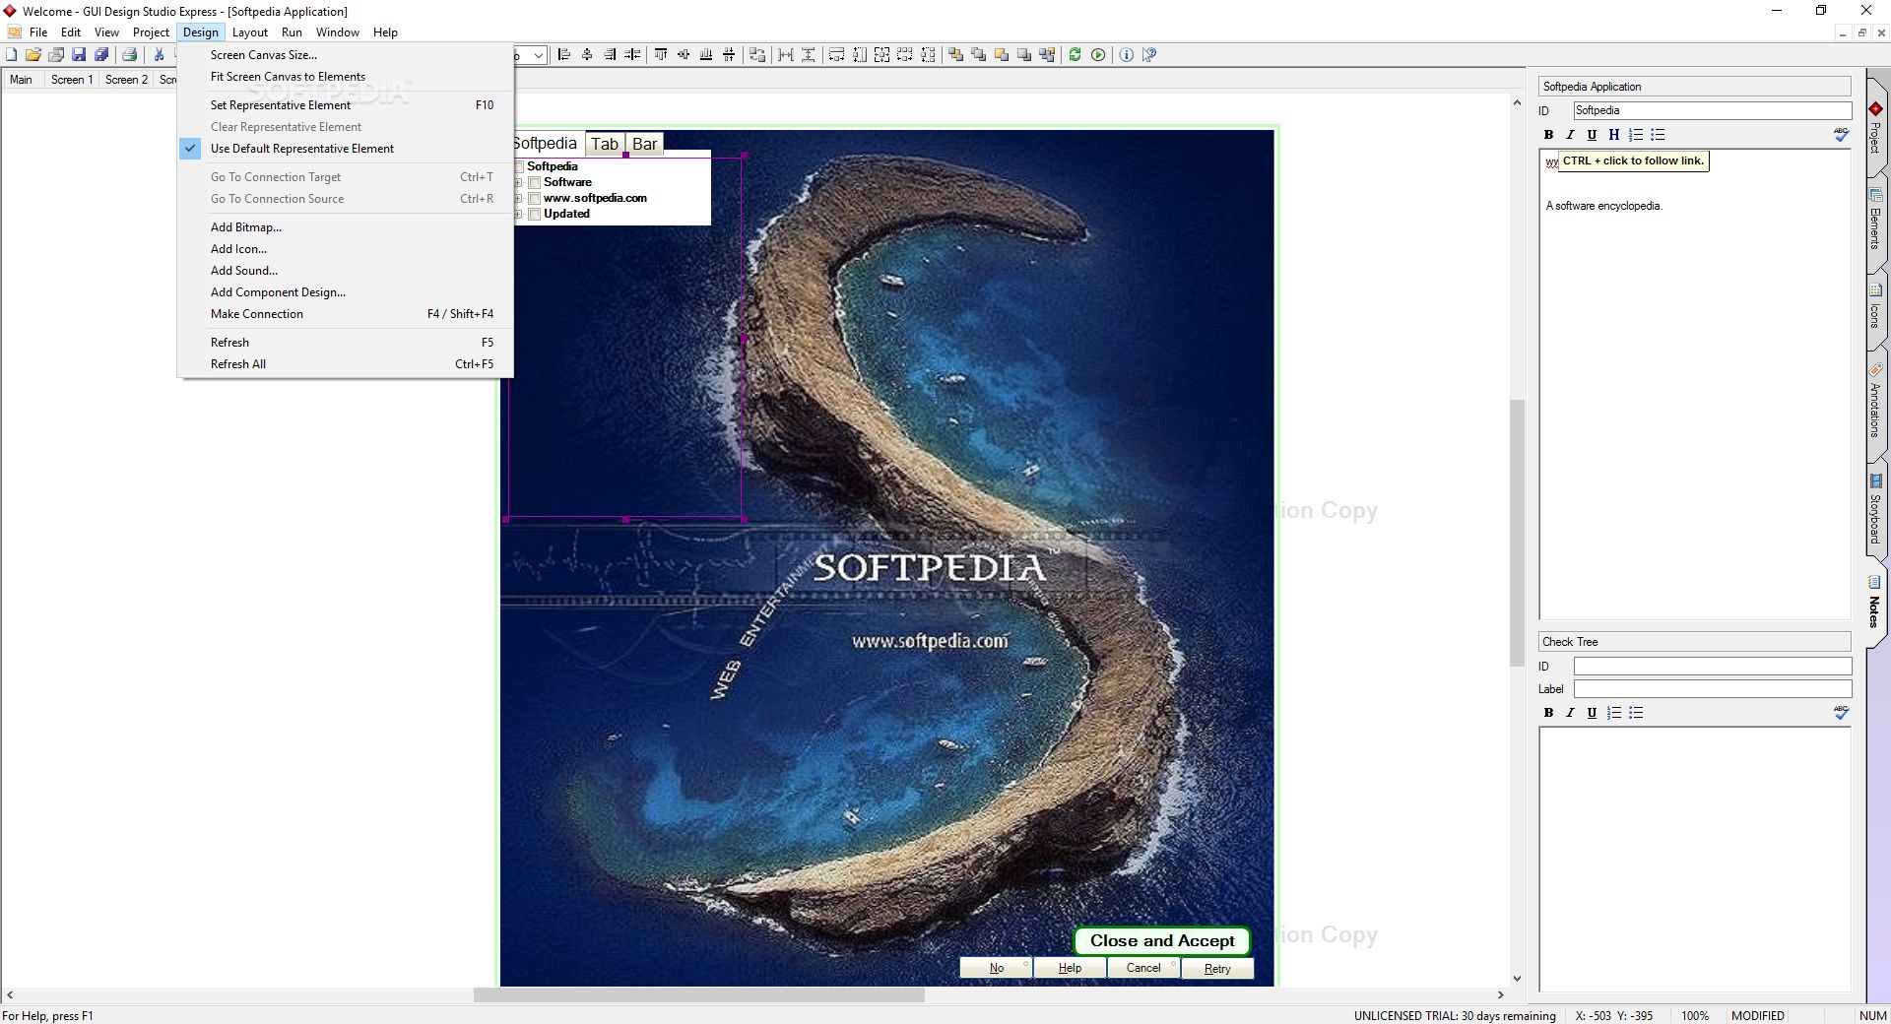Click the Close and Accept button
This screenshot has width=1891, height=1024.
[x=1162, y=941]
